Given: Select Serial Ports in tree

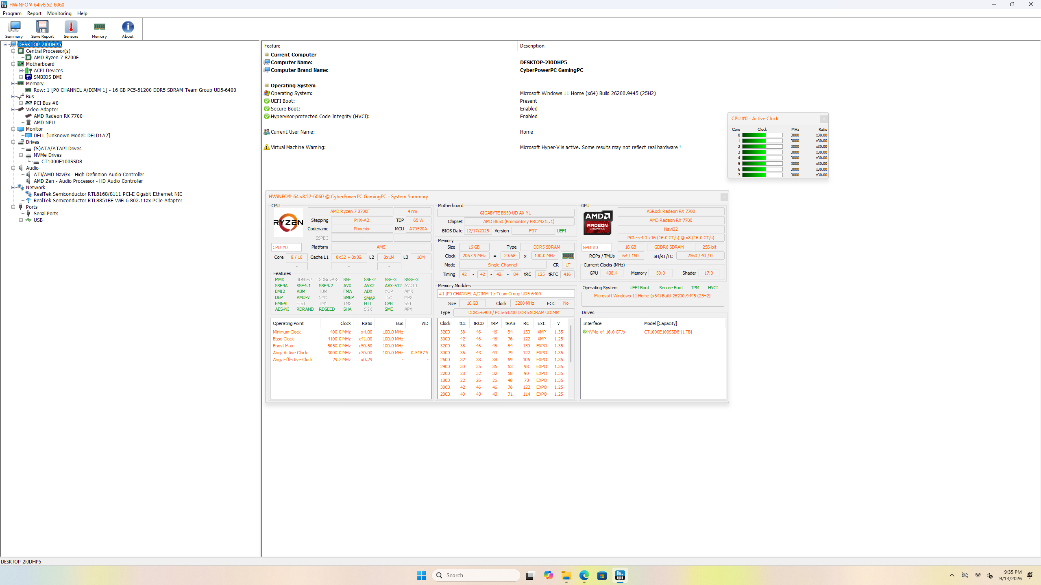Looking at the screenshot, I should click(x=46, y=214).
